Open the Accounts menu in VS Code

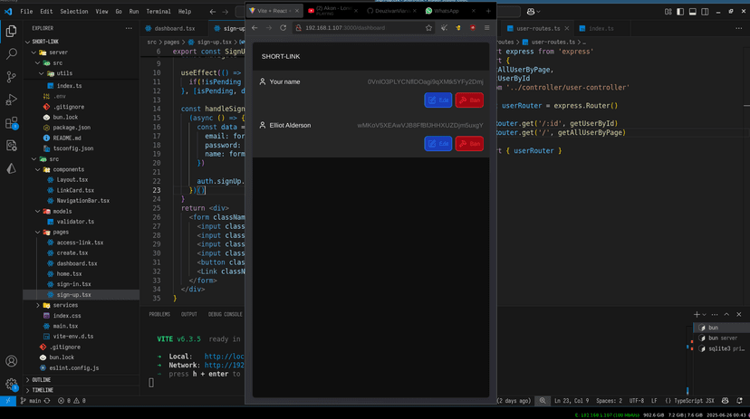pos(11,361)
